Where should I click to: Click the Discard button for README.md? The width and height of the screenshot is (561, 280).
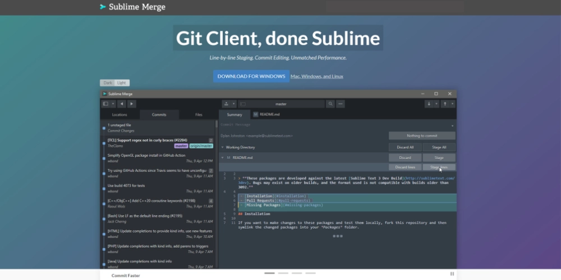405,157
